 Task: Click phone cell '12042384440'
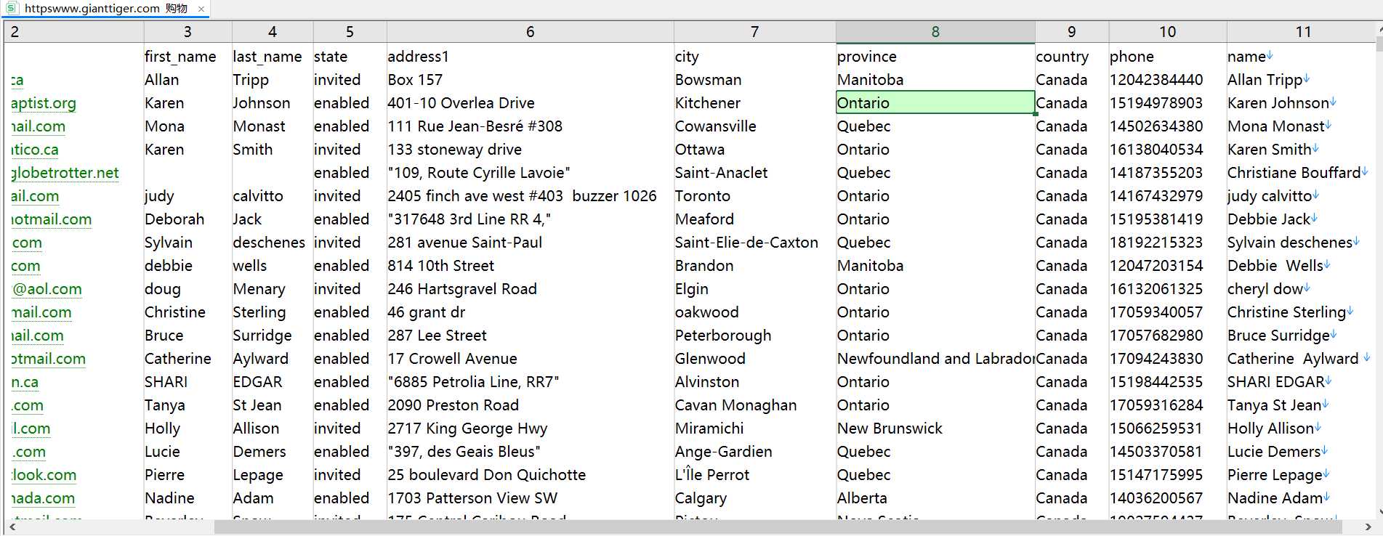(x=1167, y=80)
